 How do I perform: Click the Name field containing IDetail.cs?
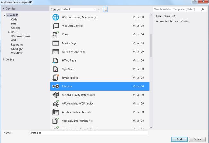[x=89, y=133]
